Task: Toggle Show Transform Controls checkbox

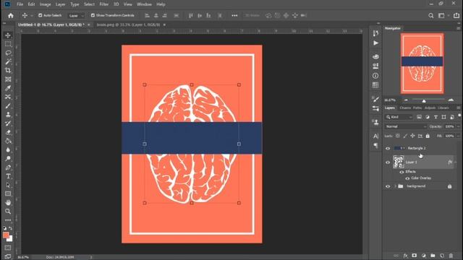Action: pos(93,15)
